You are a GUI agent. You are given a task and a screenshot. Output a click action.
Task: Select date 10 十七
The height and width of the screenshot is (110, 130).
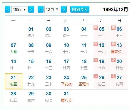(x=66, y=49)
